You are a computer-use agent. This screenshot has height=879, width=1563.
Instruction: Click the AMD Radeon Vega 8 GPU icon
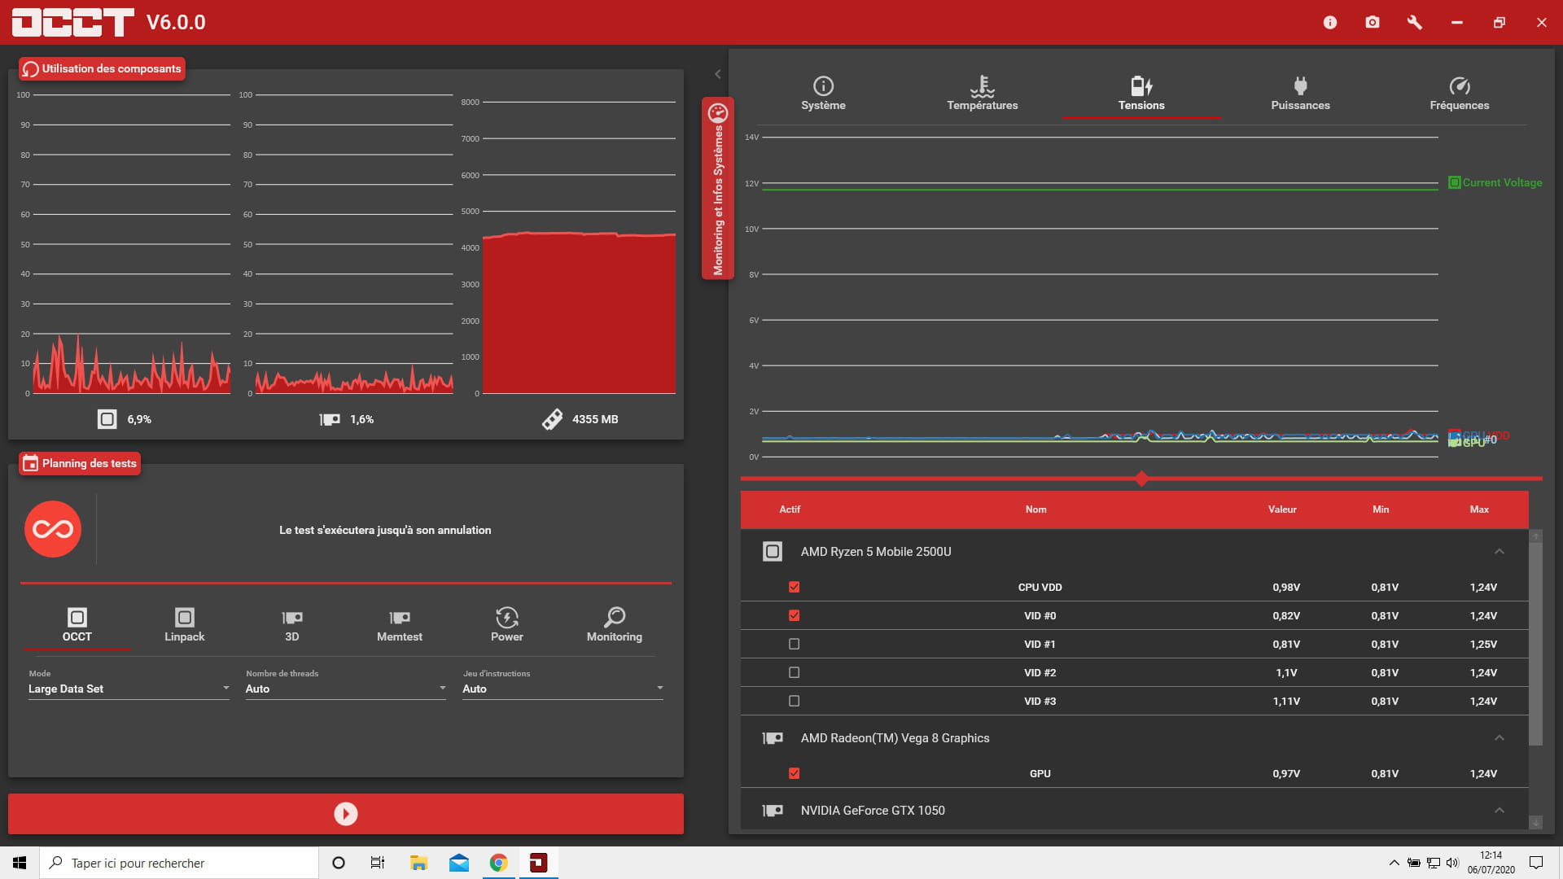tap(773, 738)
